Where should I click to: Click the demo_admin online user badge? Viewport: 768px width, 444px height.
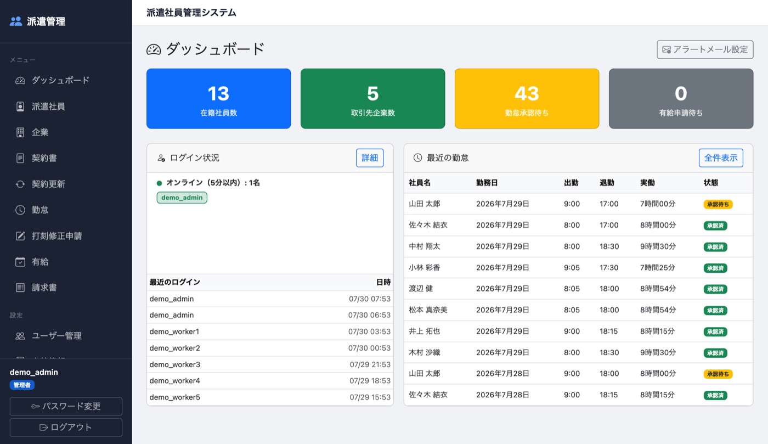182,198
